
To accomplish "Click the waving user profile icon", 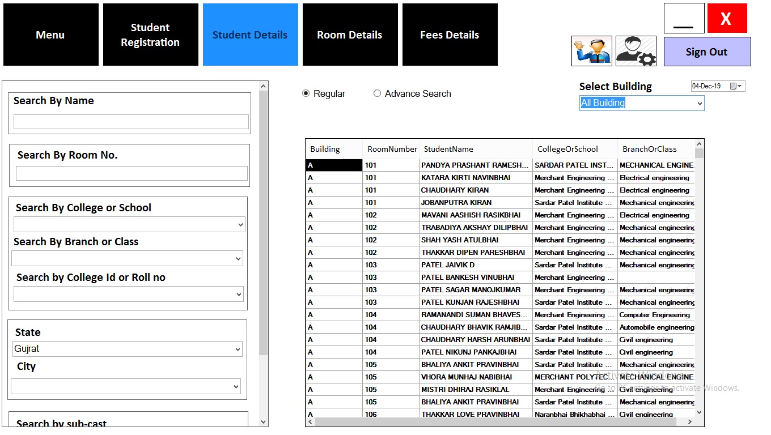I will 591,51.
